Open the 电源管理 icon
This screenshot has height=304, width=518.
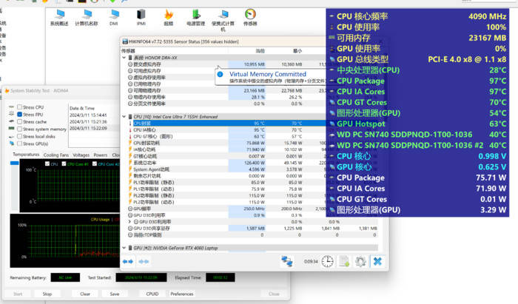click(195, 17)
